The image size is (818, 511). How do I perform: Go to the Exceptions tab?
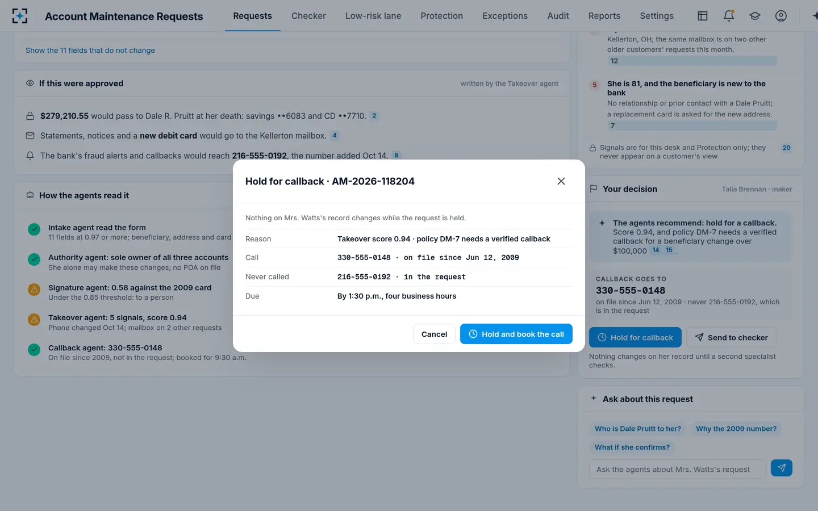505,16
